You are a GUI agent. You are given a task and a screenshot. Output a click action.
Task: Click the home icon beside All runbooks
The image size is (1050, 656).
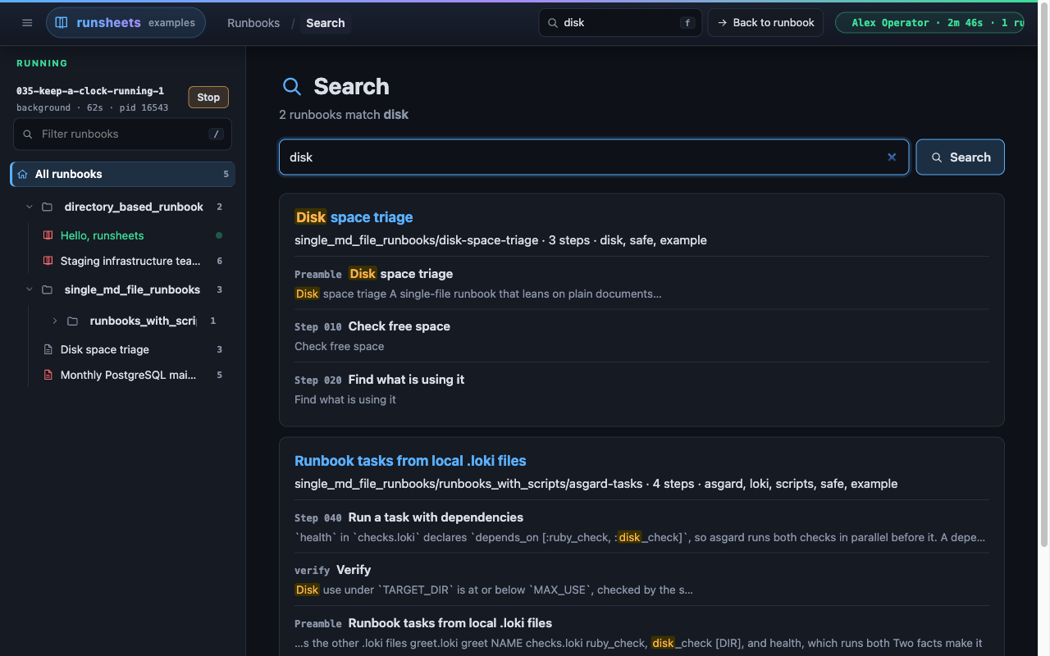(22, 174)
